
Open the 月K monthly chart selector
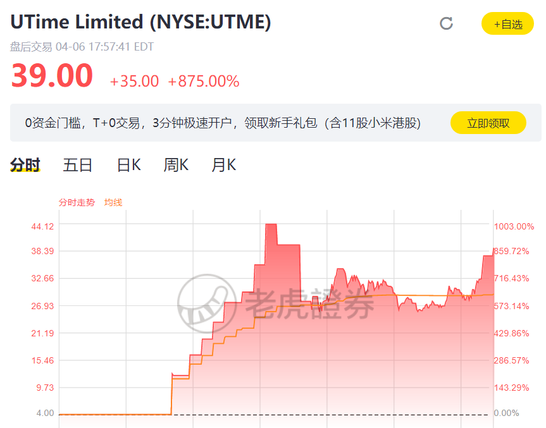223,164
